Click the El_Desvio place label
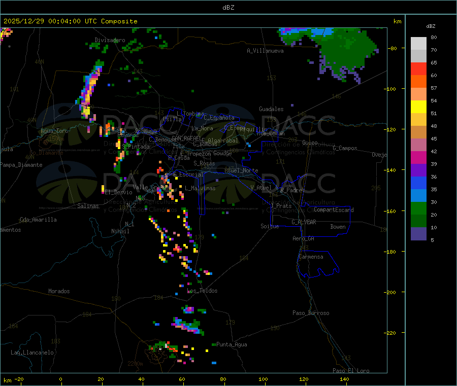Image resolution: width=457 pixels, height=386 pixels. [x=118, y=192]
